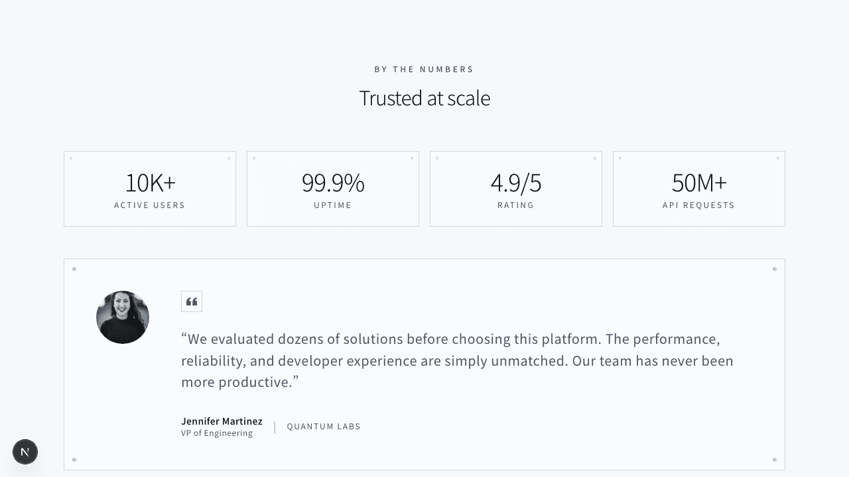Click Jennifer Martinez's avatar photo

(123, 317)
